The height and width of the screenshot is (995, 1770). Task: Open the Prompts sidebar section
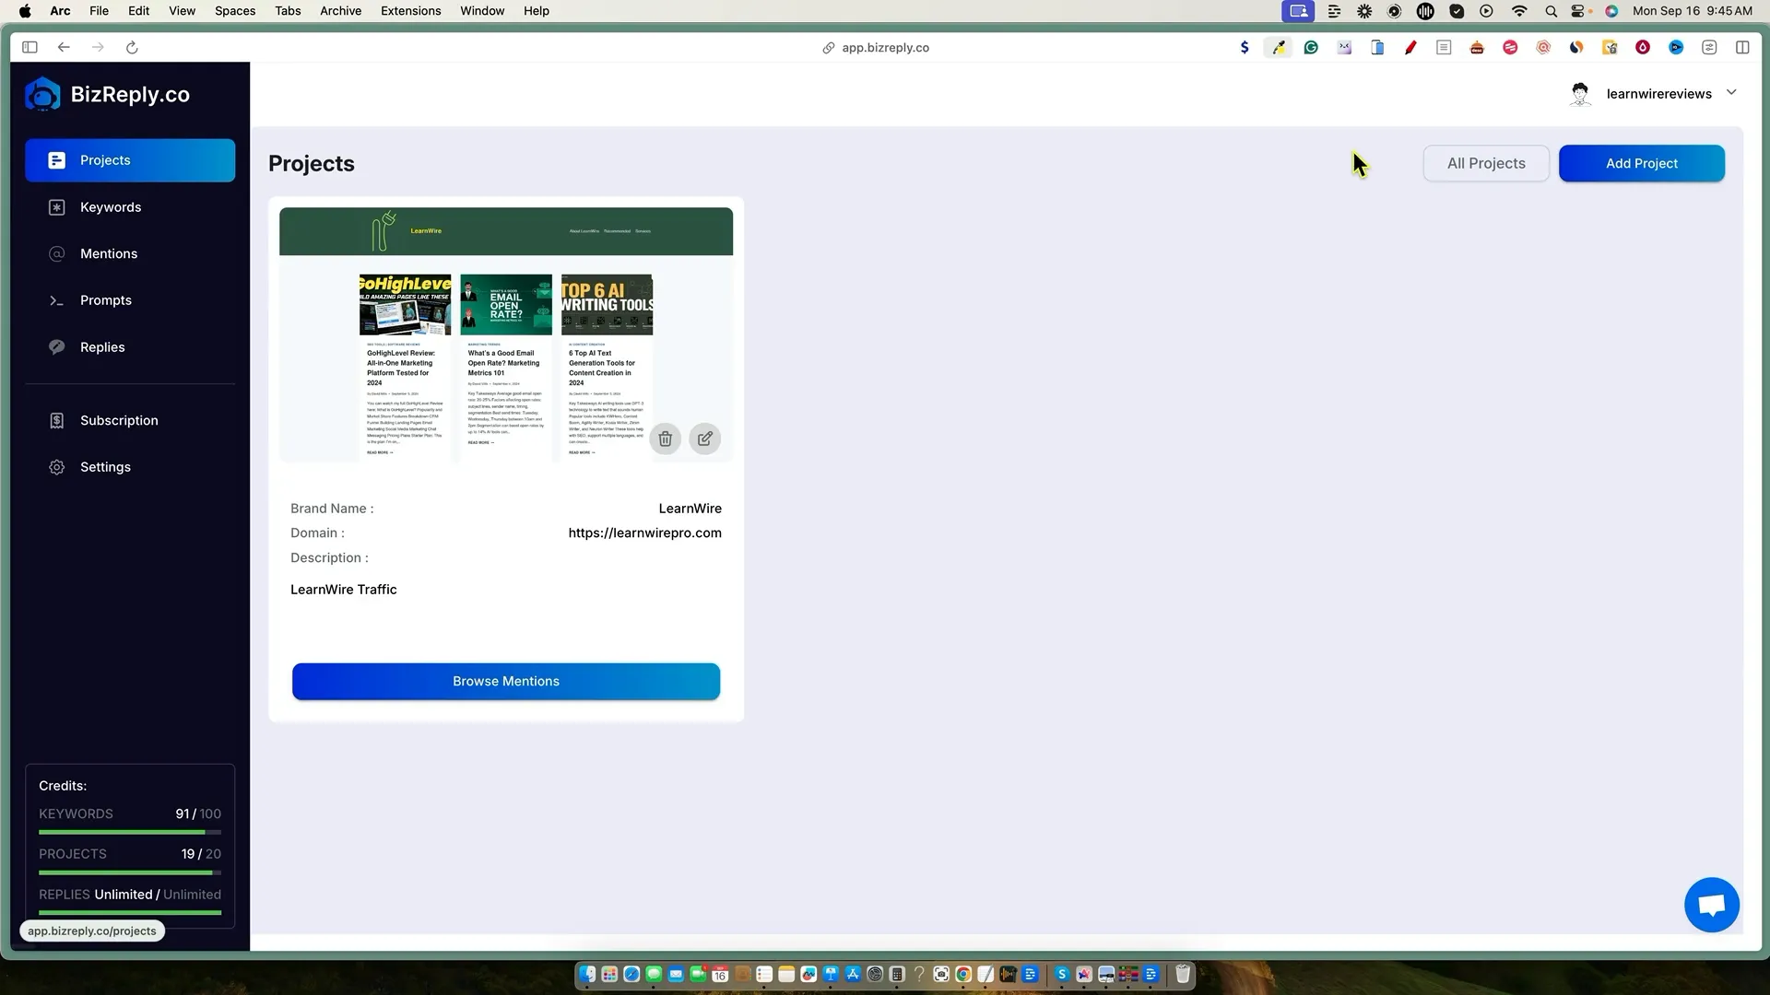pyautogui.click(x=106, y=300)
